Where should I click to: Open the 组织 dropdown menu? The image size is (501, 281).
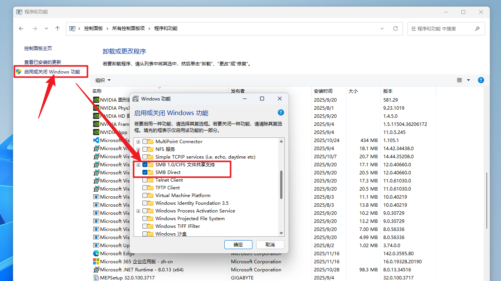tap(103, 80)
